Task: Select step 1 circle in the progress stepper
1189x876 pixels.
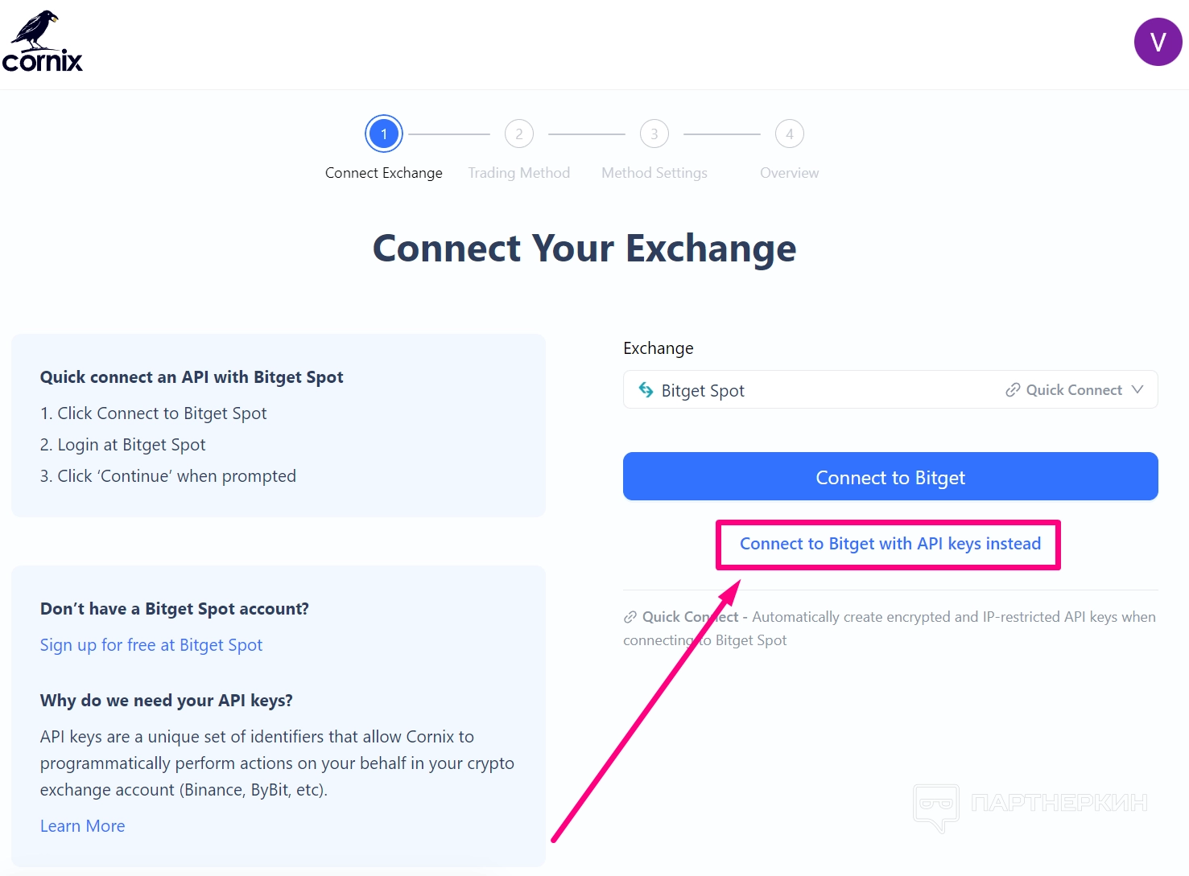Action: tap(384, 134)
